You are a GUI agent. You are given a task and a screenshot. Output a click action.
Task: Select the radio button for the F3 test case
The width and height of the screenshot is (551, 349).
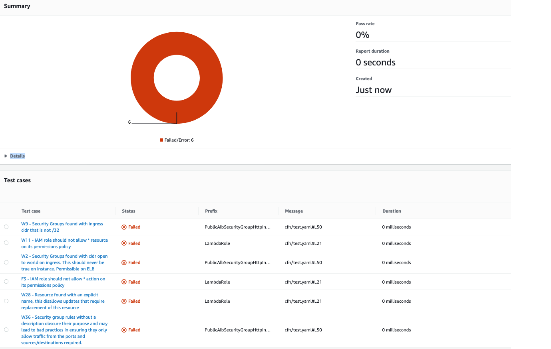coord(6,281)
